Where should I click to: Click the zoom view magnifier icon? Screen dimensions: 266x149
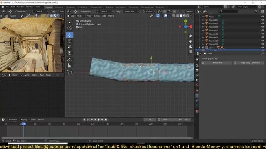(x=190, y=36)
